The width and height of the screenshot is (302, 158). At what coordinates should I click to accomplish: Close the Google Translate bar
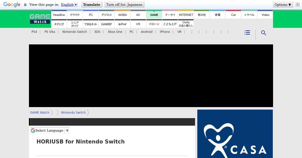coord(297,5)
